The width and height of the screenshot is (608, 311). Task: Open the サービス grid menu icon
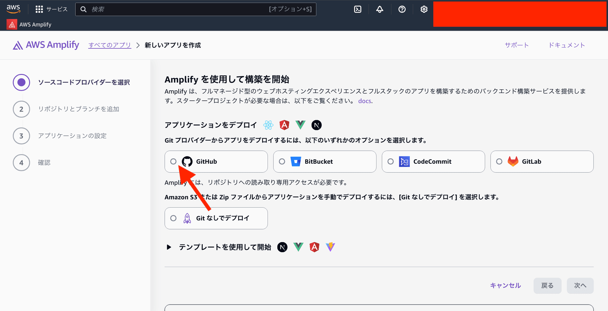pyautogui.click(x=39, y=9)
